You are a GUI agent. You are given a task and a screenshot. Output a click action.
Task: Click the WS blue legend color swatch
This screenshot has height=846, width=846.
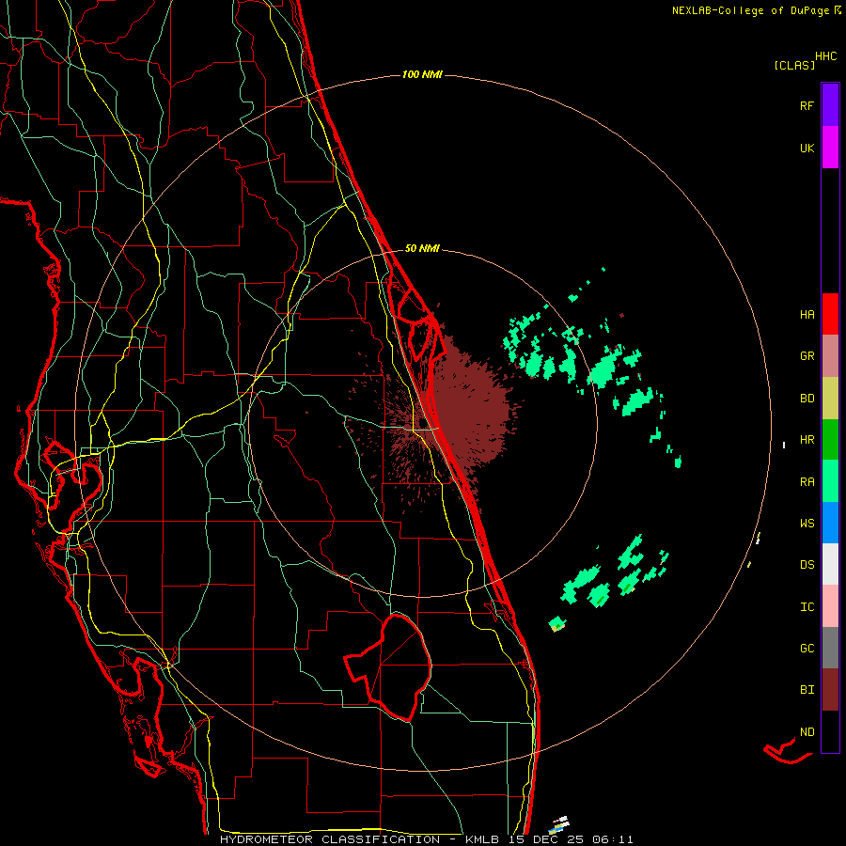tap(830, 523)
